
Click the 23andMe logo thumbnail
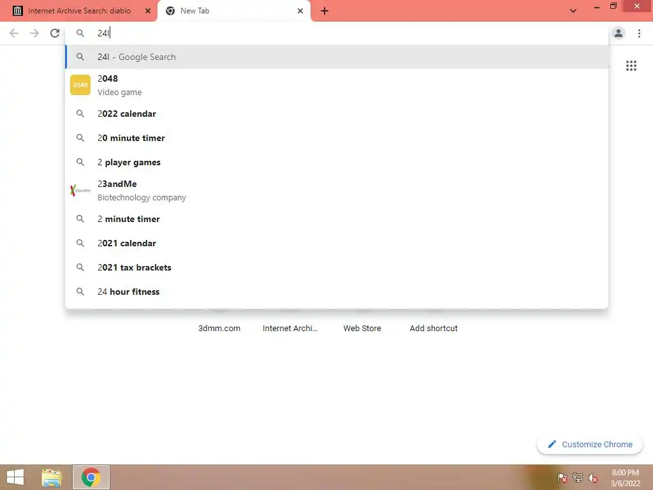click(x=80, y=190)
